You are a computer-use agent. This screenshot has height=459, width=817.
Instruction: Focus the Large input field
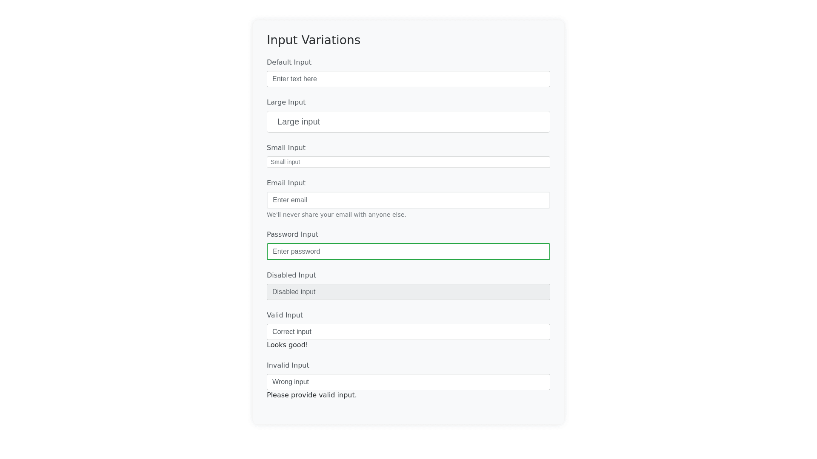click(x=408, y=122)
